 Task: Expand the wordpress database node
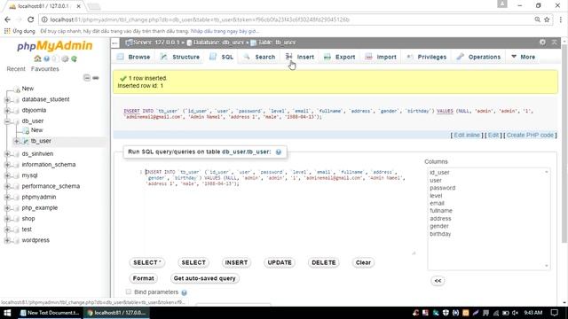point(7,240)
